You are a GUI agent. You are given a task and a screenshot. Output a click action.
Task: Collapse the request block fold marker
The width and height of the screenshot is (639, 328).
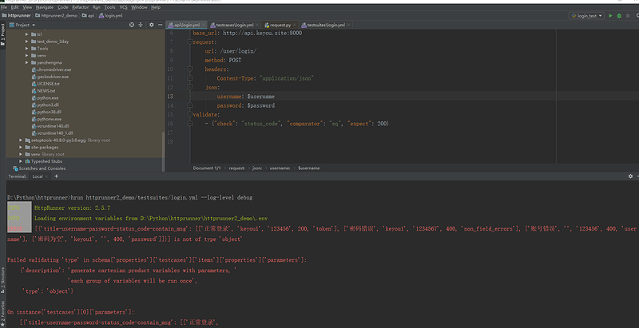pos(190,42)
